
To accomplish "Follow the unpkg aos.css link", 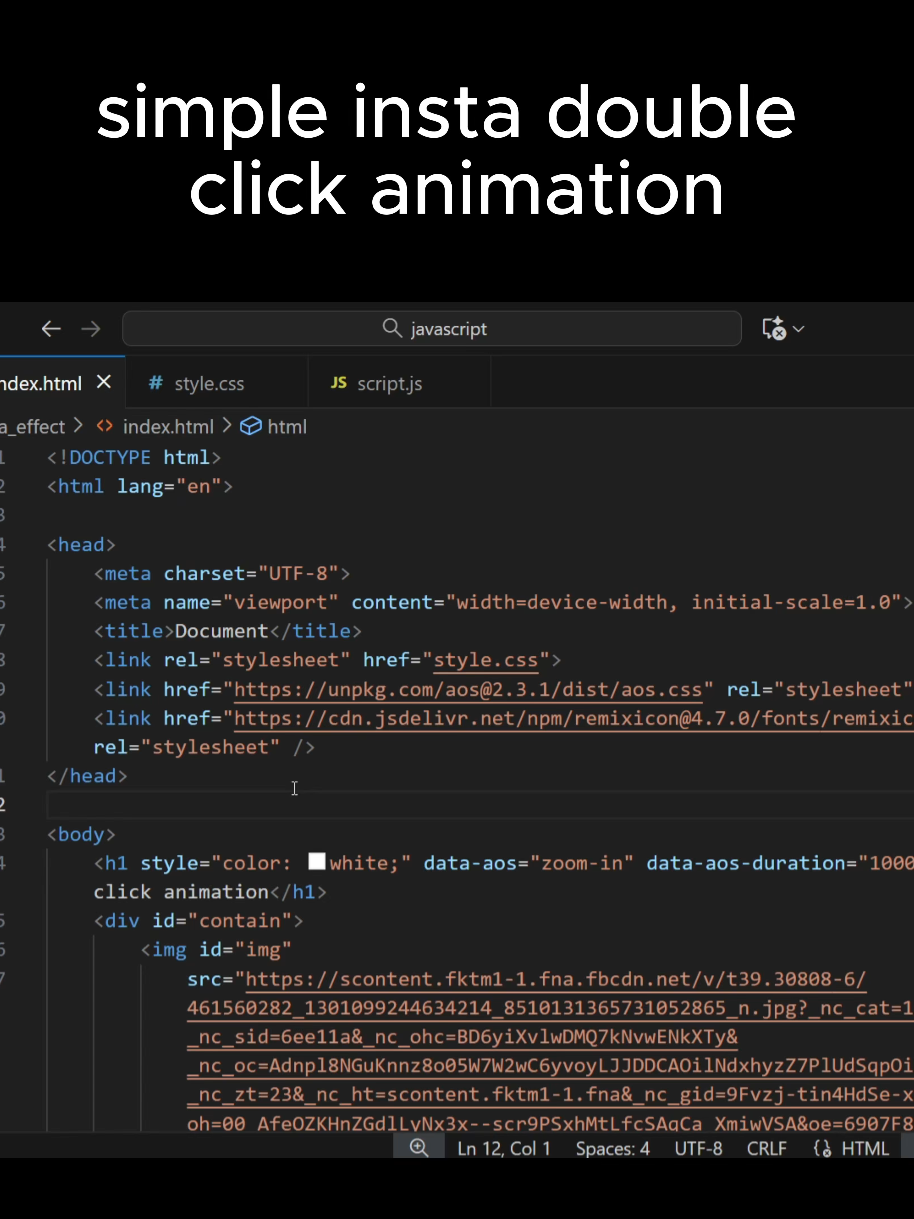I will pyautogui.click(x=468, y=689).
